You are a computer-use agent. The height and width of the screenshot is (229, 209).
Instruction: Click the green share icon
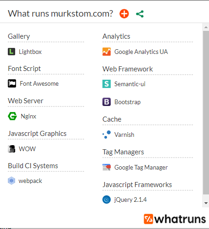140,14
